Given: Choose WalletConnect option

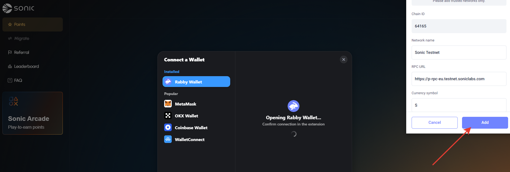Looking at the screenshot, I should (x=196, y=139).
